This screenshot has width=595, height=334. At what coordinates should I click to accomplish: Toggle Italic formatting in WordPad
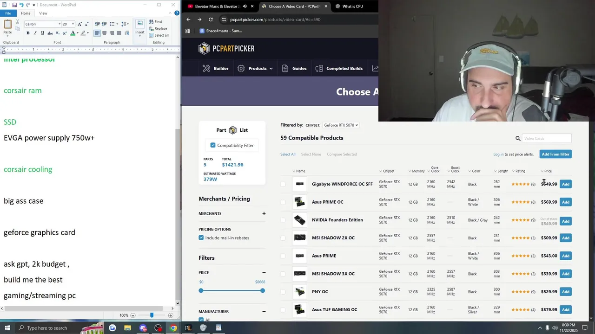[x=35, y=33]
